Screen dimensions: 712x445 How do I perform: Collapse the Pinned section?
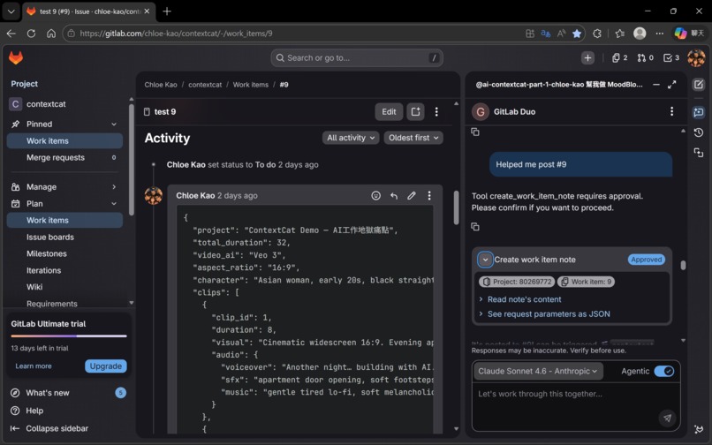pyautogui.click(x=114, y=124)
